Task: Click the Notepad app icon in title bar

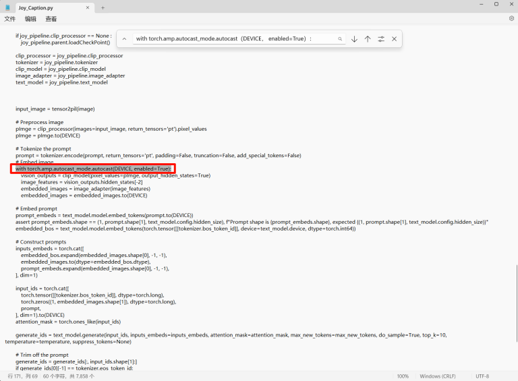Action: pos(8,7)
